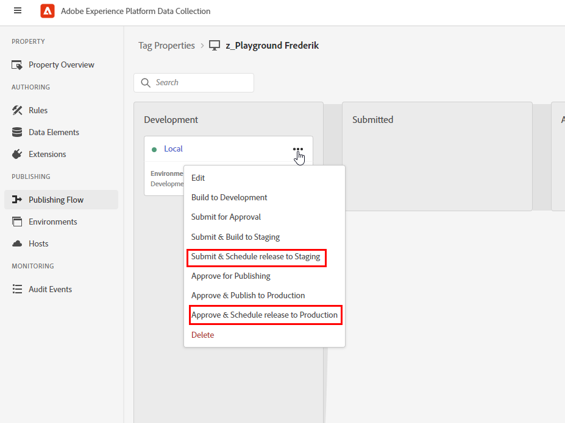Choose Submit & Build to Staging
The height and width of the screenshot is (423, 565).
click(235, 237)
